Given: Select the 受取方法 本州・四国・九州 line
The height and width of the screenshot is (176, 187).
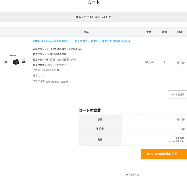Looking at the screenshot, I should (54, 59).
